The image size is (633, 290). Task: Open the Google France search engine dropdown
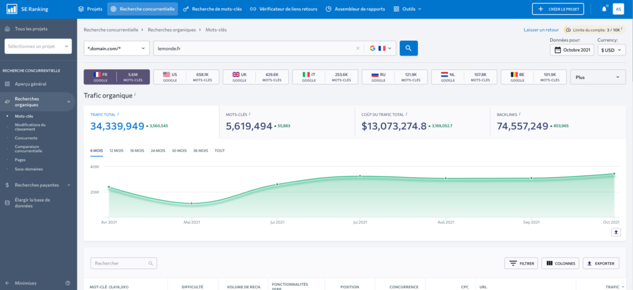coord(380,48)
